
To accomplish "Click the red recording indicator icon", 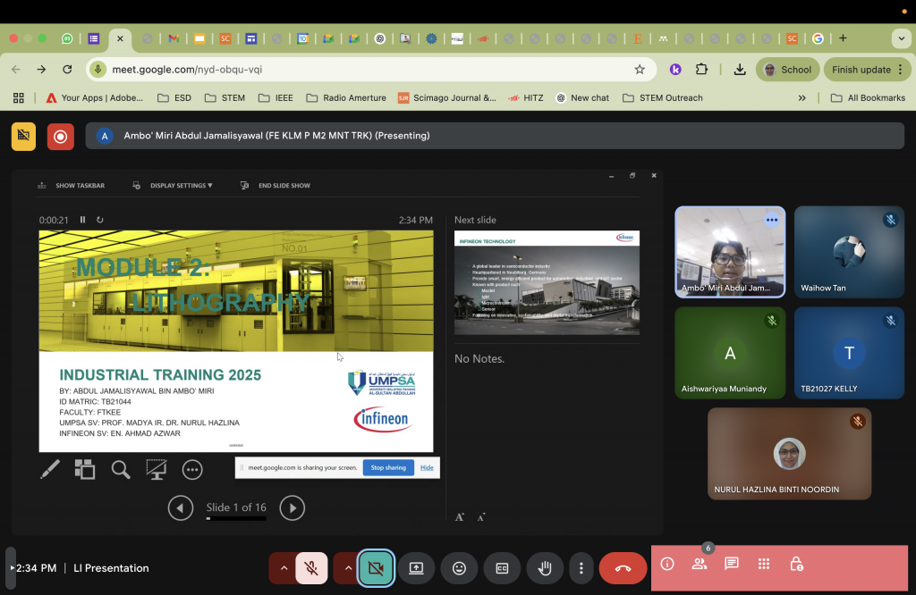I will [x=61, y=137].
